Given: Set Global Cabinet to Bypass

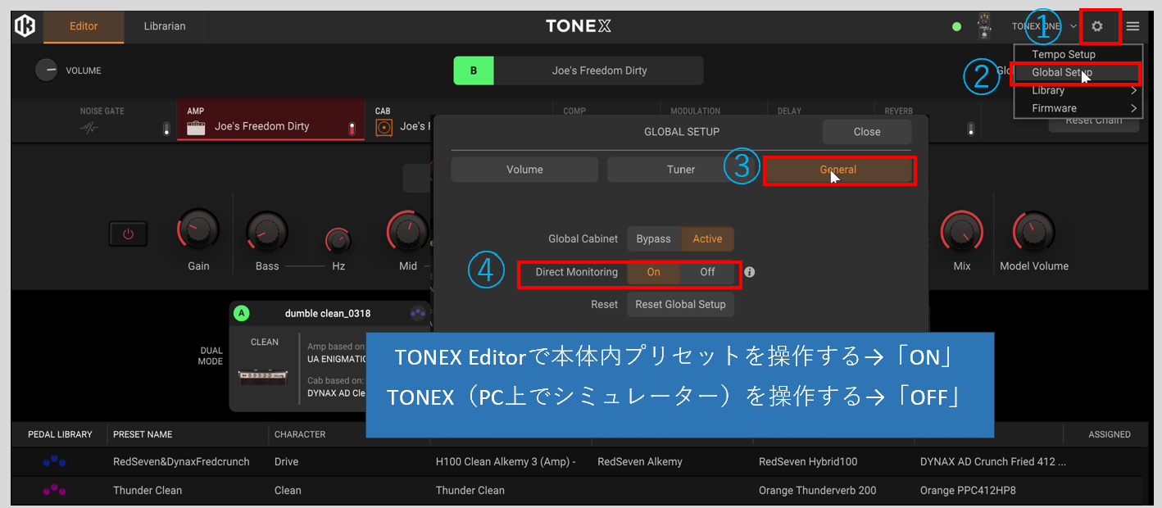Looking at the screenshot, I should coord(654,239).
